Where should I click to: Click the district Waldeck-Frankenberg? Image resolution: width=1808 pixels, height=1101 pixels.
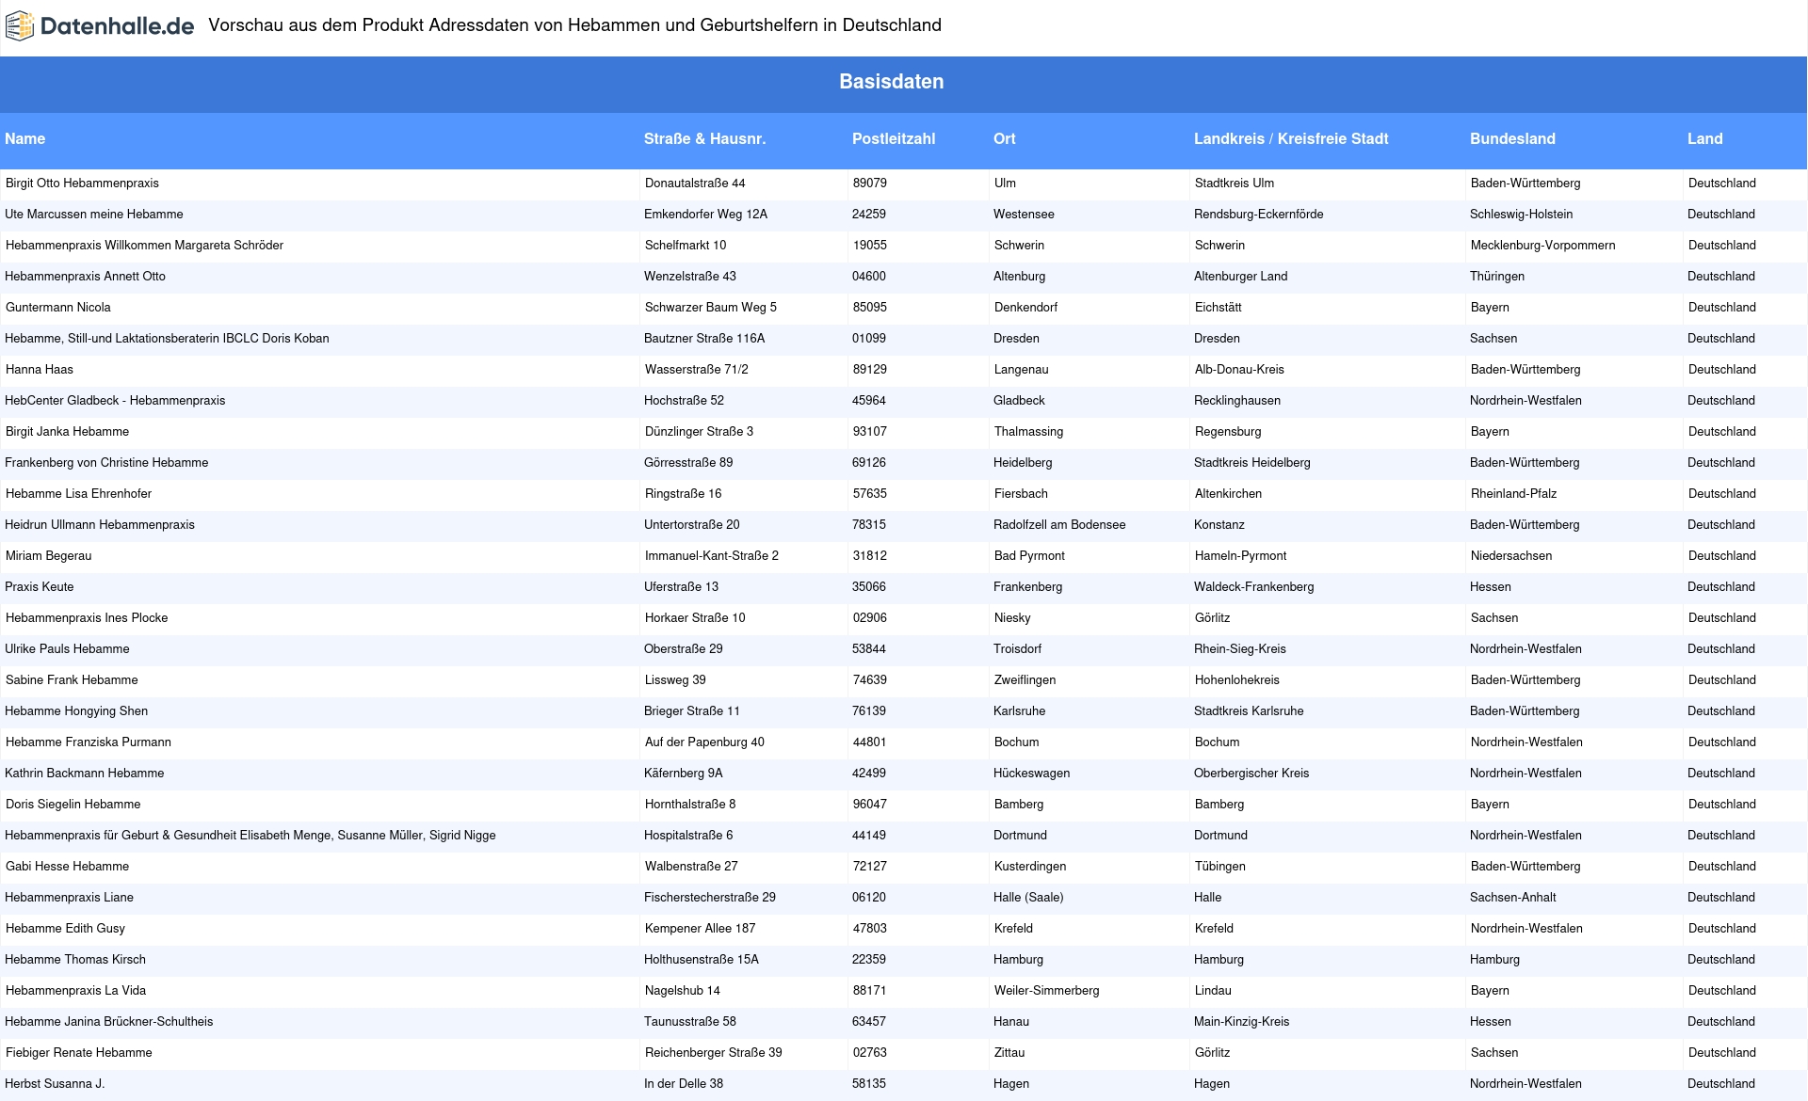(x=1253, y=587)
